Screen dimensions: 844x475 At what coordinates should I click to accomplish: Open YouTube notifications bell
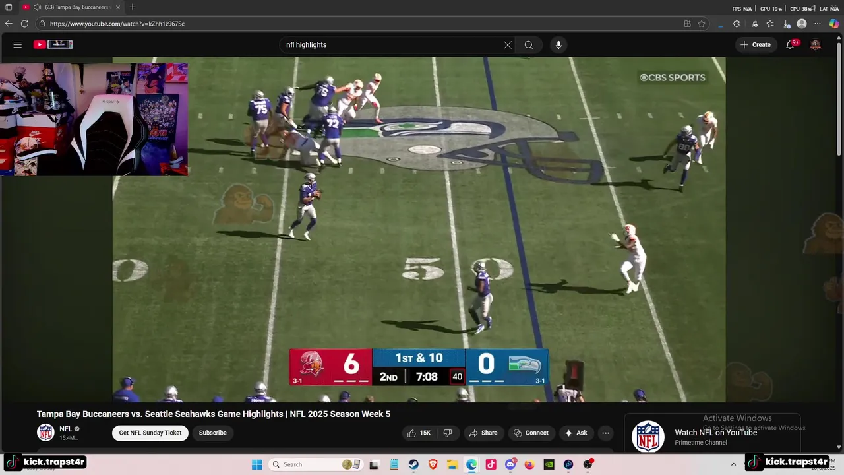[791, 45]
